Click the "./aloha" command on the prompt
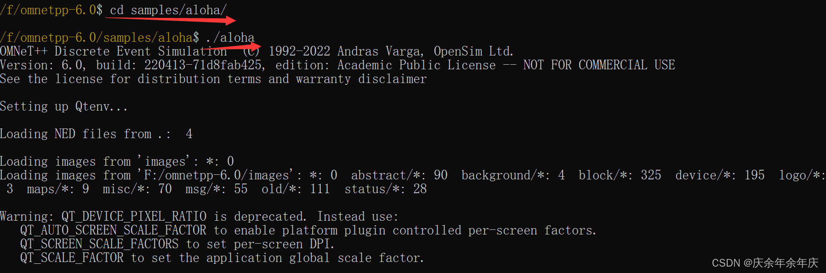The image size is (826, 273). pyautogui.click(x=230, y=37)
